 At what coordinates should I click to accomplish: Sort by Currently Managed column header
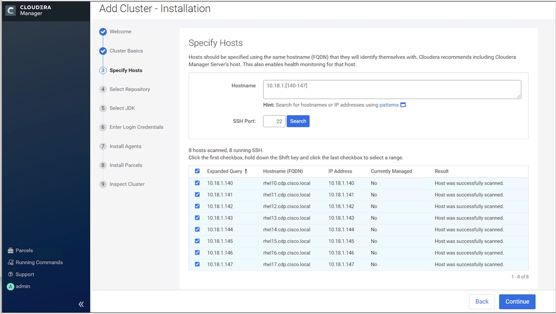click(x=391, y=171)
